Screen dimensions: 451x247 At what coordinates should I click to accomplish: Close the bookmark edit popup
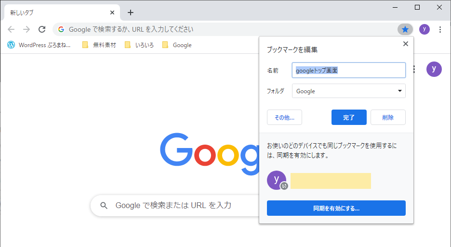click(x=406, y=44)
